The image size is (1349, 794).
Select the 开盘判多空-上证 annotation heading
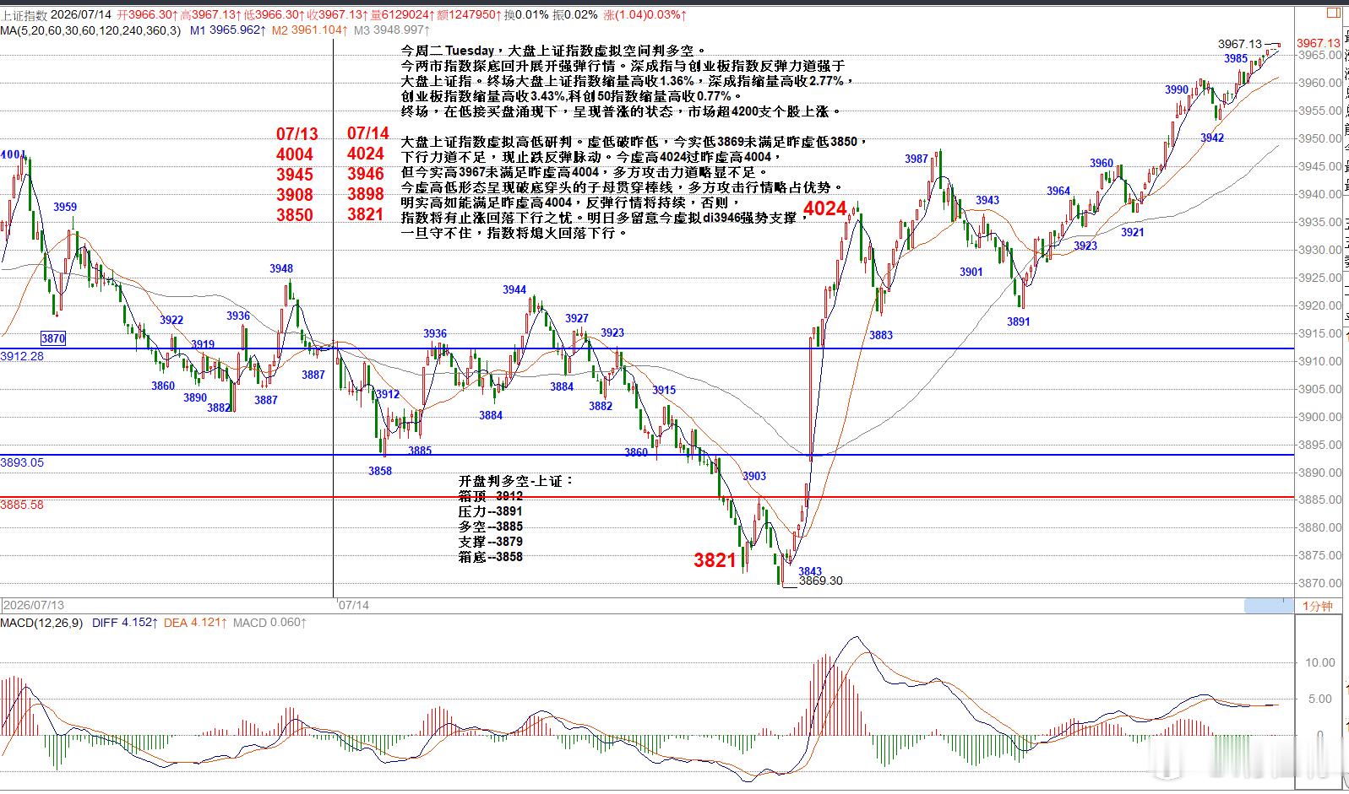tap(515, 481)
